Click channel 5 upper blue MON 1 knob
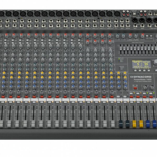The image size is (157, 157). point(27,82)
